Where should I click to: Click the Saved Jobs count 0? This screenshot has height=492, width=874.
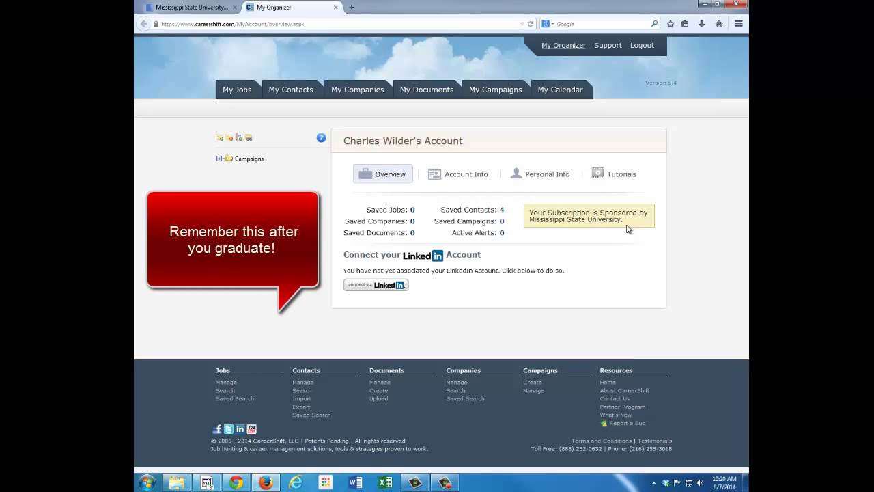pos(412,210)
